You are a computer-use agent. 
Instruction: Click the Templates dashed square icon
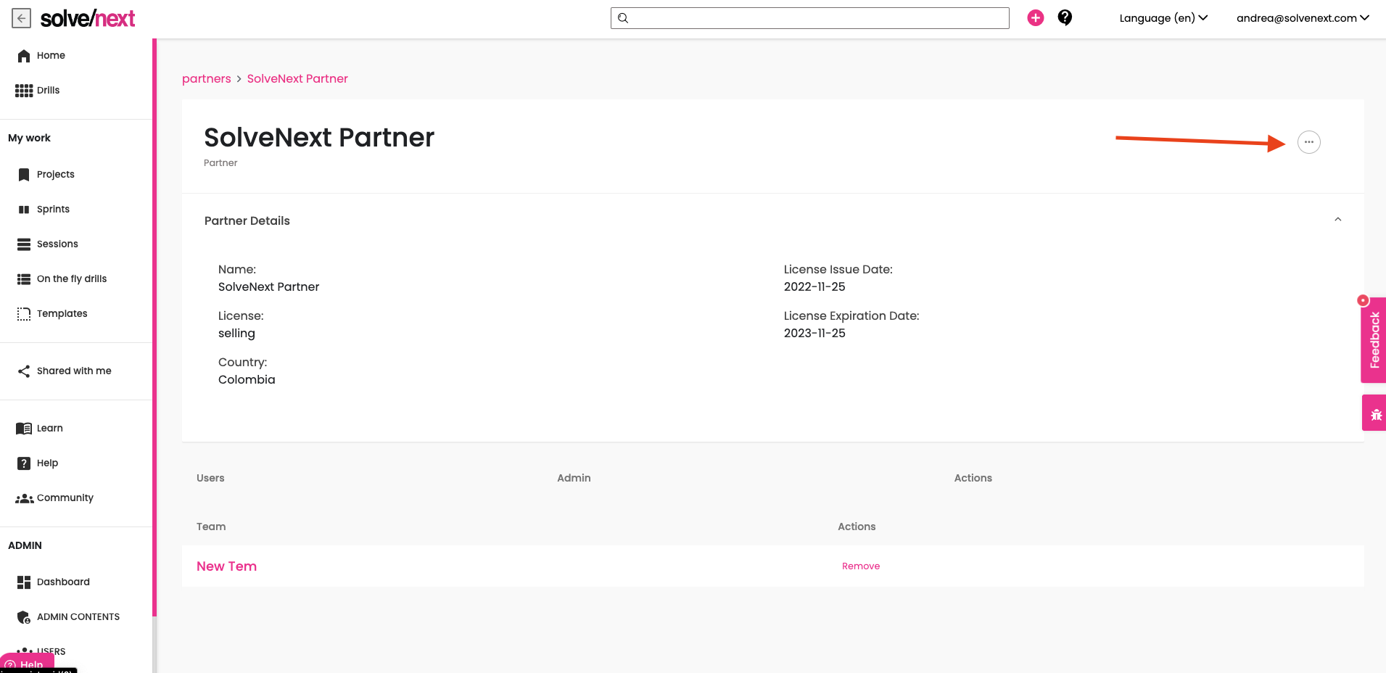(x=24, y=314)
